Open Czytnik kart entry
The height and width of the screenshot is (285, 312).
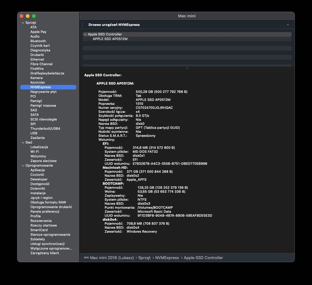click(x=40, y=46)
